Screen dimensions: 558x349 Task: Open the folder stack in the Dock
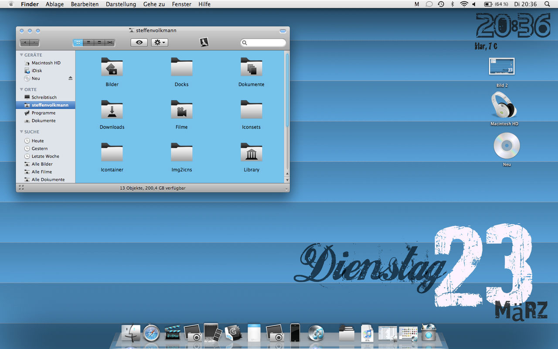point(347,333)
